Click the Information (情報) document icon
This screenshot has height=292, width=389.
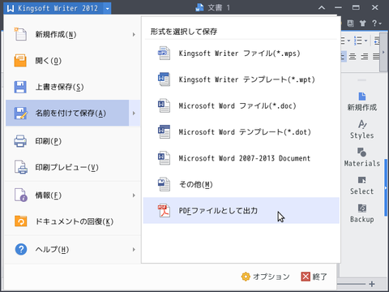tap(21, 195)
